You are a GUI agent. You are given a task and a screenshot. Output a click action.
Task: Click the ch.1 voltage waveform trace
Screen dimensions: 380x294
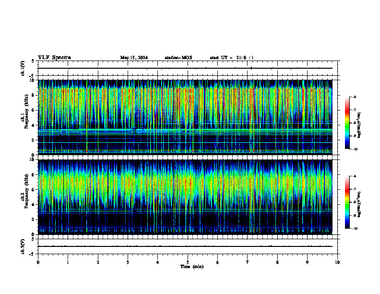(x=185, y=68)
